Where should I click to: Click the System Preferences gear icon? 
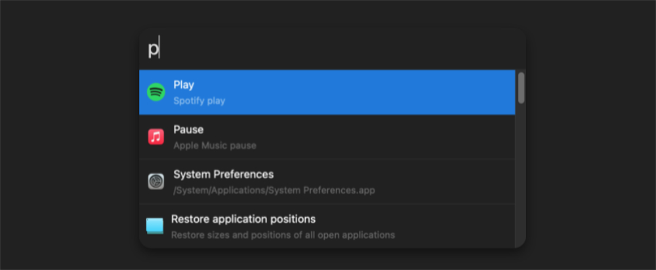point(155,181)
